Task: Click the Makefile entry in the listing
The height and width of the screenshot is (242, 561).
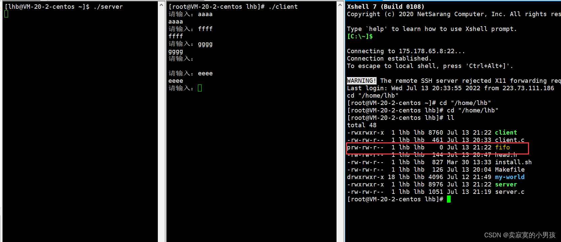Action: point(510,170)
